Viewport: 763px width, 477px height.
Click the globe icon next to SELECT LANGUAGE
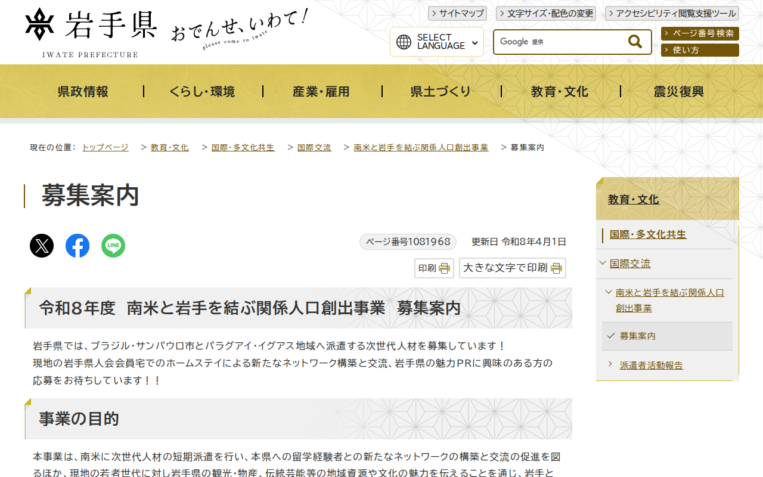click(x=402, y=42)
